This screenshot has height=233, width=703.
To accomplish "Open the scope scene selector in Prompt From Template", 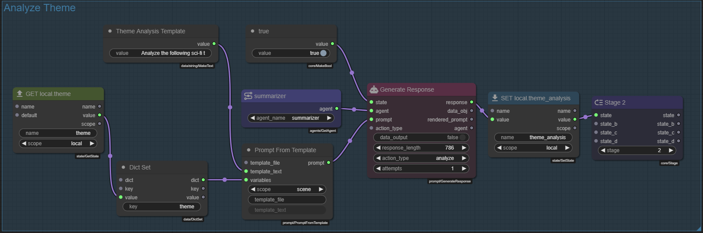I will [287, 189].
